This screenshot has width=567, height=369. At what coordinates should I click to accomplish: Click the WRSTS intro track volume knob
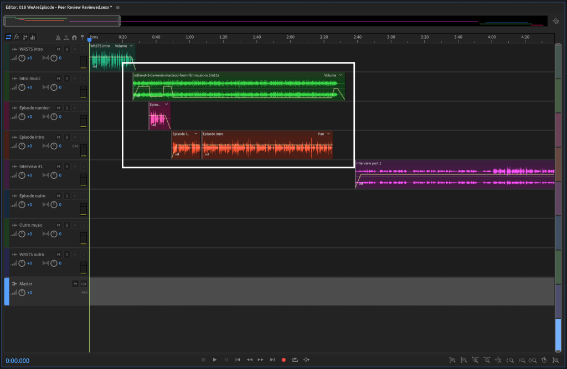click(22, 58)
